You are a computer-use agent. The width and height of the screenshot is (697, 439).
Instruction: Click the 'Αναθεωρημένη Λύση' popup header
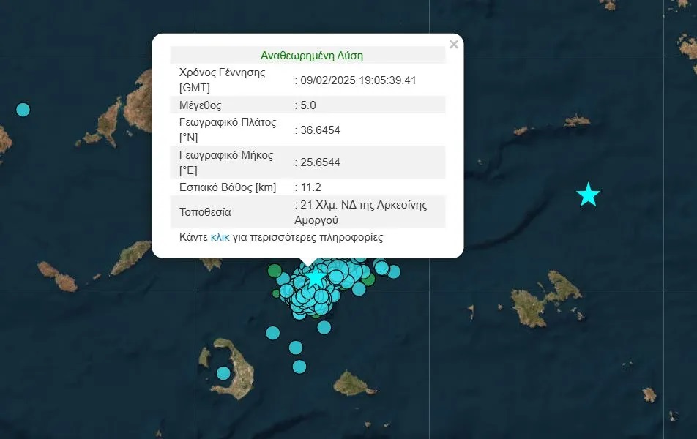[x=311, y=56]
